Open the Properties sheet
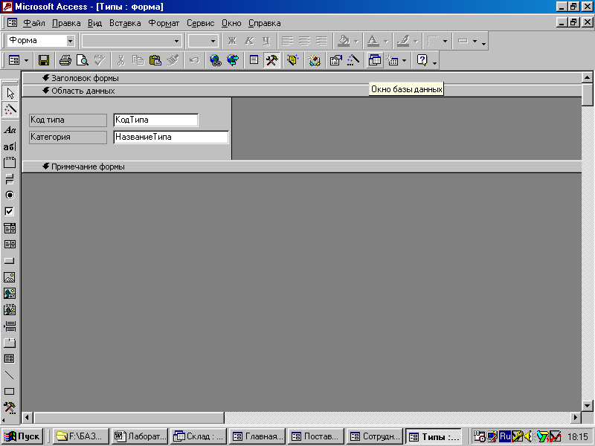 pos(336,60)
